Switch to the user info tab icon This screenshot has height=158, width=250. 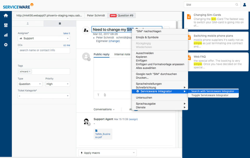28,23
